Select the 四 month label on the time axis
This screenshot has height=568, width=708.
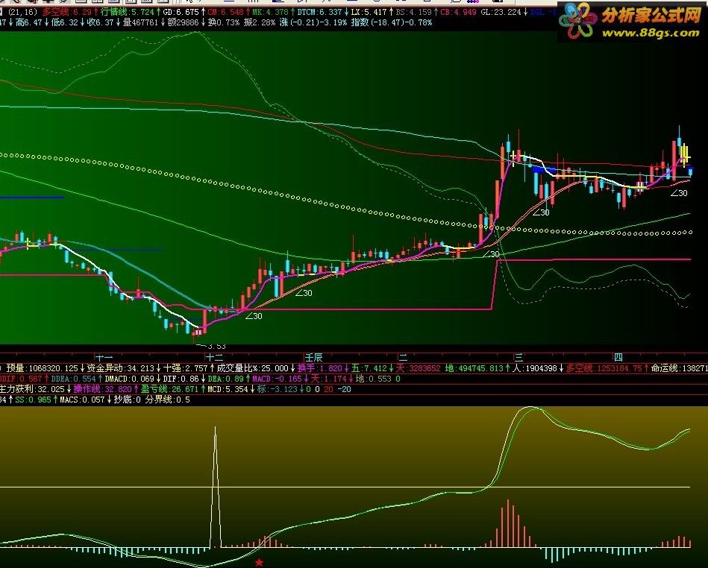pyautogui.click(x=618, y=357)
